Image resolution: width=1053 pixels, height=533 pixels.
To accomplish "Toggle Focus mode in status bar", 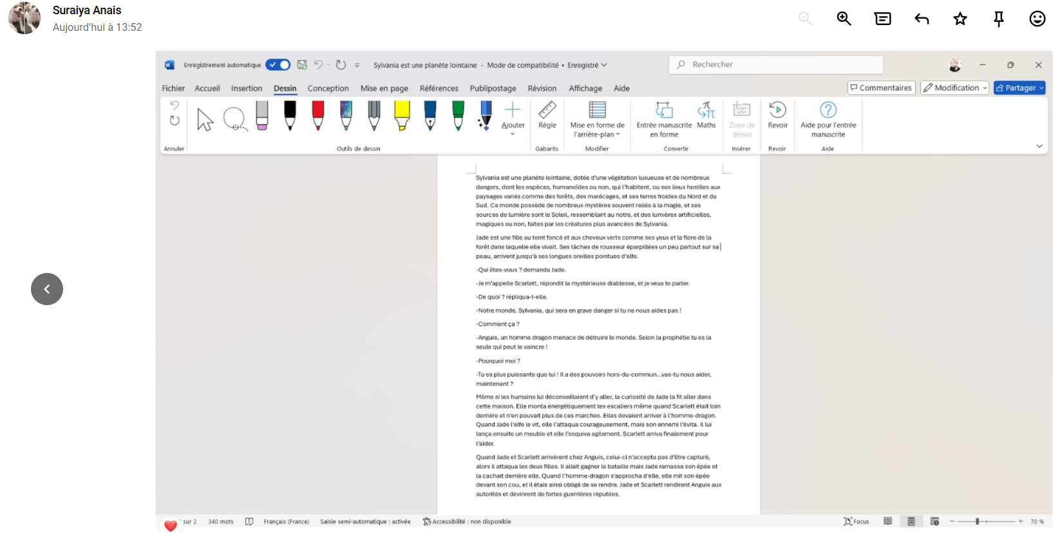I will point(857,521).
